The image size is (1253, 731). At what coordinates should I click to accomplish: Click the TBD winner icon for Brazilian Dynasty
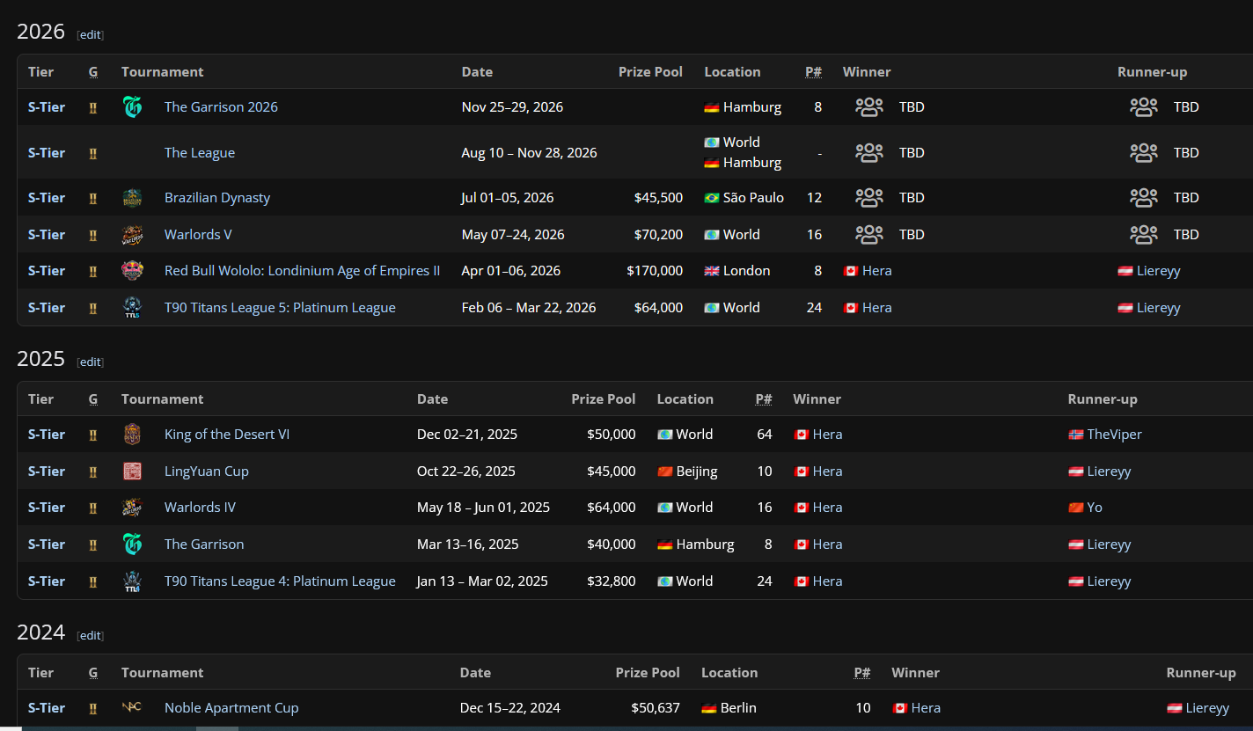869,198
